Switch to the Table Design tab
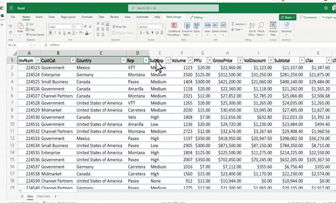This screenshot has height=203, width=336. pyautogui.click(x=173, y=17)
